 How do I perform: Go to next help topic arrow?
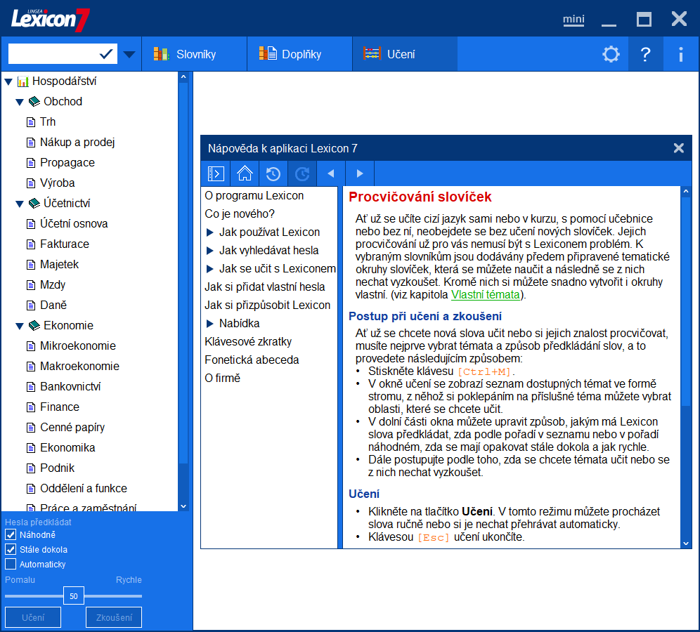click(x=360, y=173)
